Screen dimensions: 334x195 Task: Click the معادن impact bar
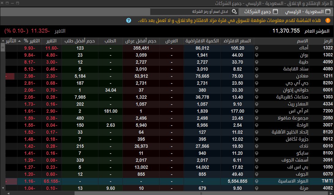pyautogui.click(x=10, y=76)
